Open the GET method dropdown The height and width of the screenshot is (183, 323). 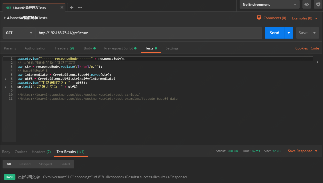point(19,33)
